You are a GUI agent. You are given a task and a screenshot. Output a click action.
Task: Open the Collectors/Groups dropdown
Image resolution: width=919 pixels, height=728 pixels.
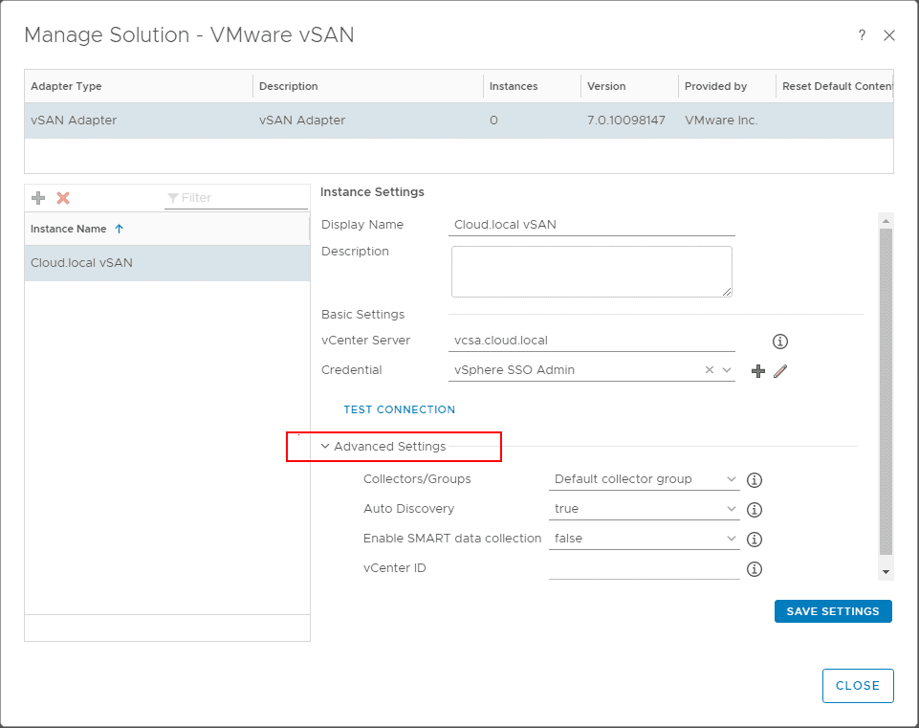[732, 479]
